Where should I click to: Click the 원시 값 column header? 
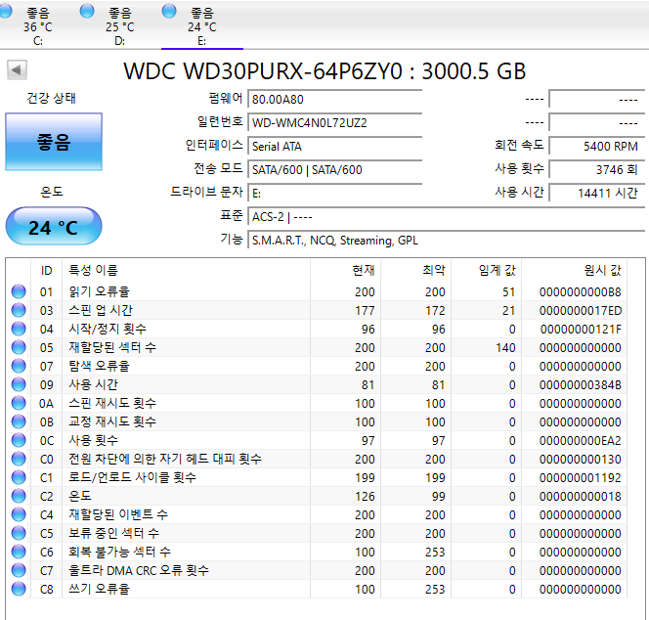[574, 271]
